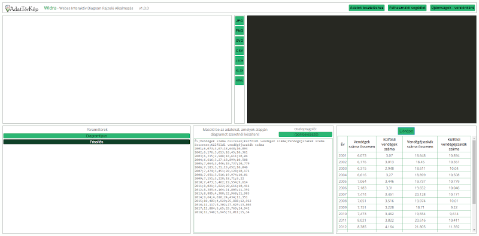Open Adatok teszteléshez sample data

pyautogui.click(x=366, y=8)
